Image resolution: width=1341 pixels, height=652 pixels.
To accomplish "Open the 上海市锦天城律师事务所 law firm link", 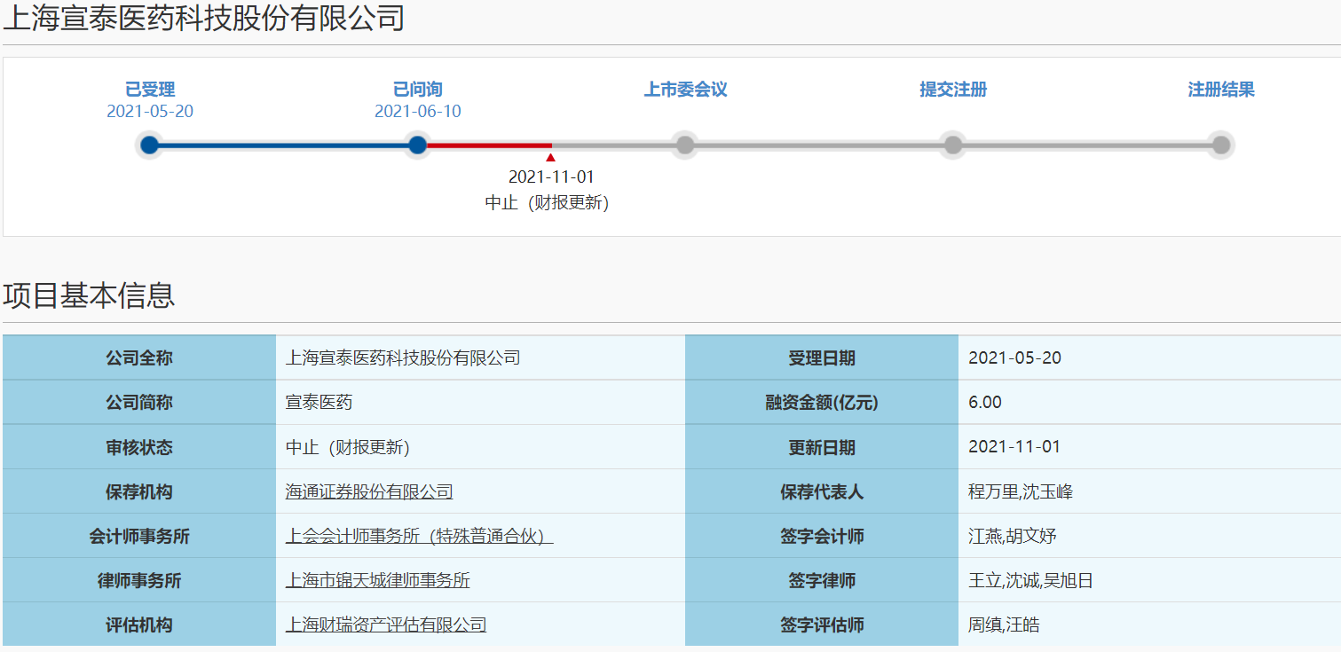I will pyautogui.click(x=377, y=580).
